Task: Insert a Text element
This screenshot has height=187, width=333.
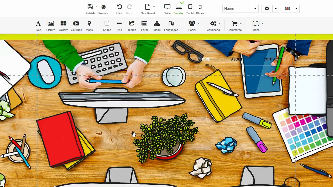Action: click(38, 26)
